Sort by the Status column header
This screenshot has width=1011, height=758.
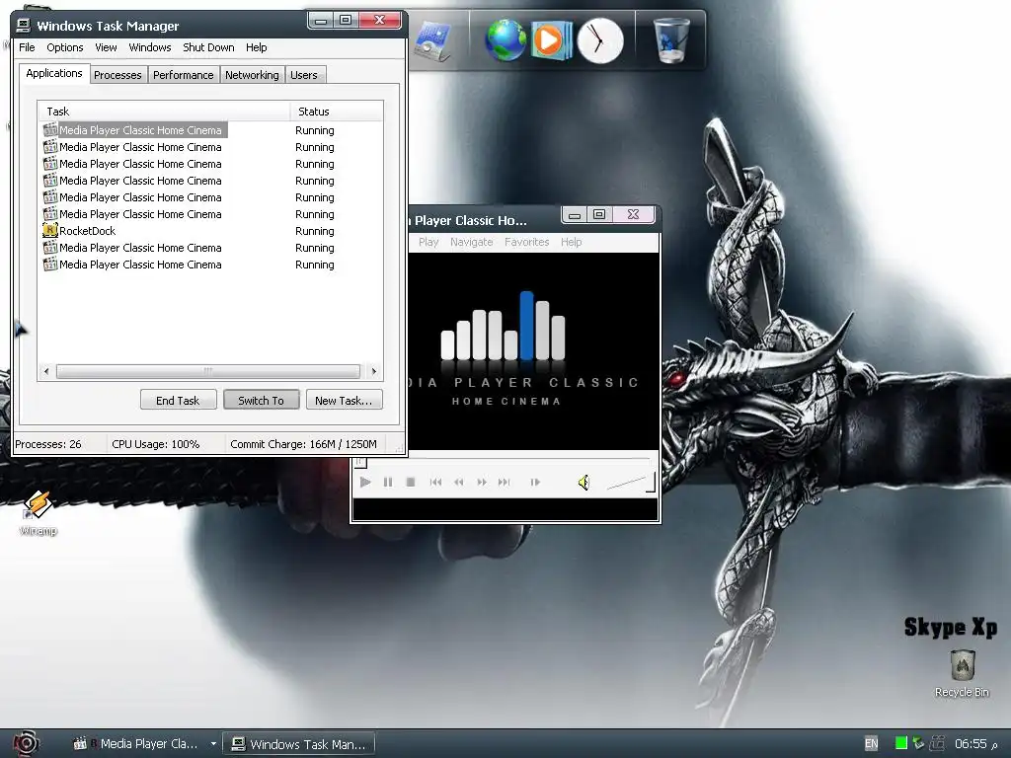(x=337, y=111)
